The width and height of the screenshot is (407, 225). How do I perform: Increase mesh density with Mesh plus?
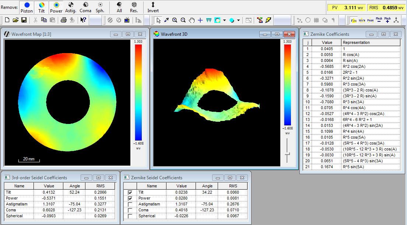(387, 20)
